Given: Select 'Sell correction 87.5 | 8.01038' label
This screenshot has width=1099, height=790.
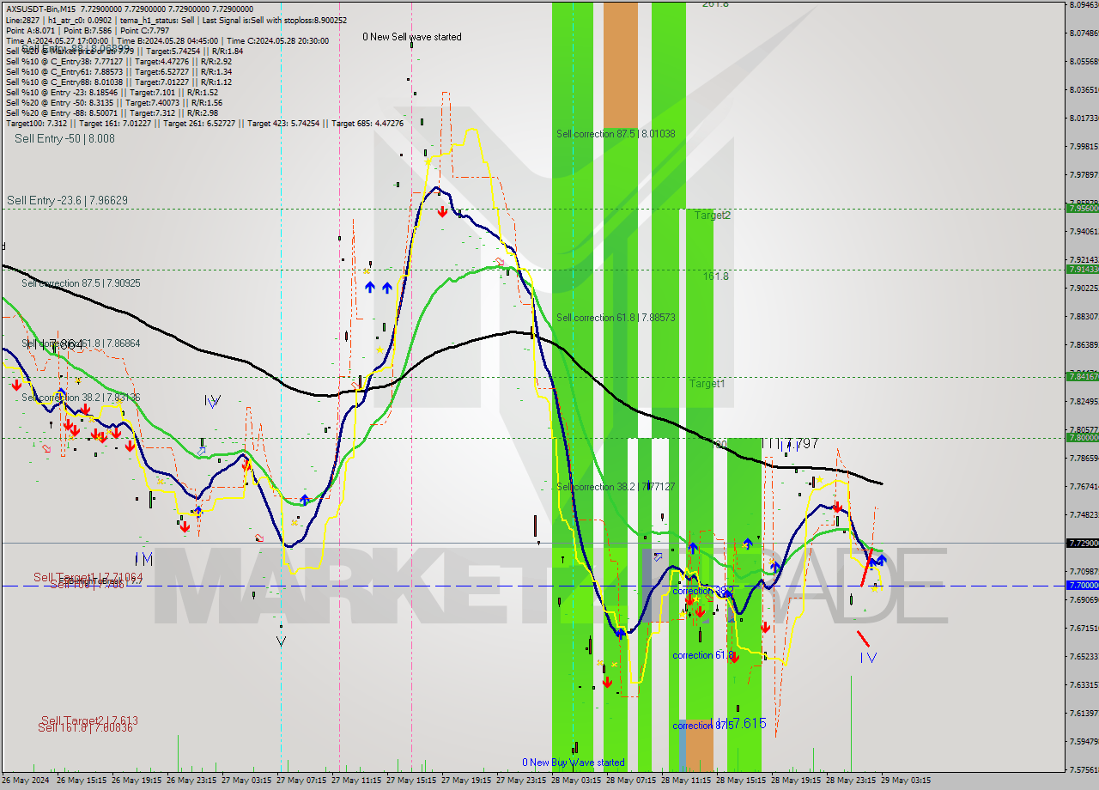Looking at the screenshot, I should [x=616, y=133].
